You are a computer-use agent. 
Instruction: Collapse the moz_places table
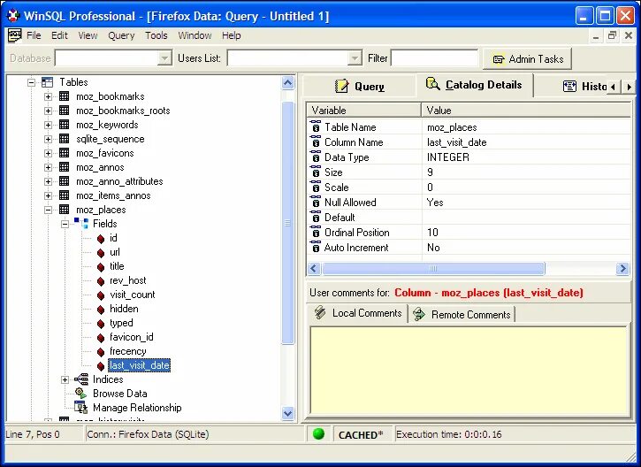(49, 211)
